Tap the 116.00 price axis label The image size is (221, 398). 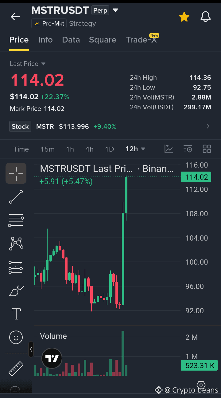point(197,165)
